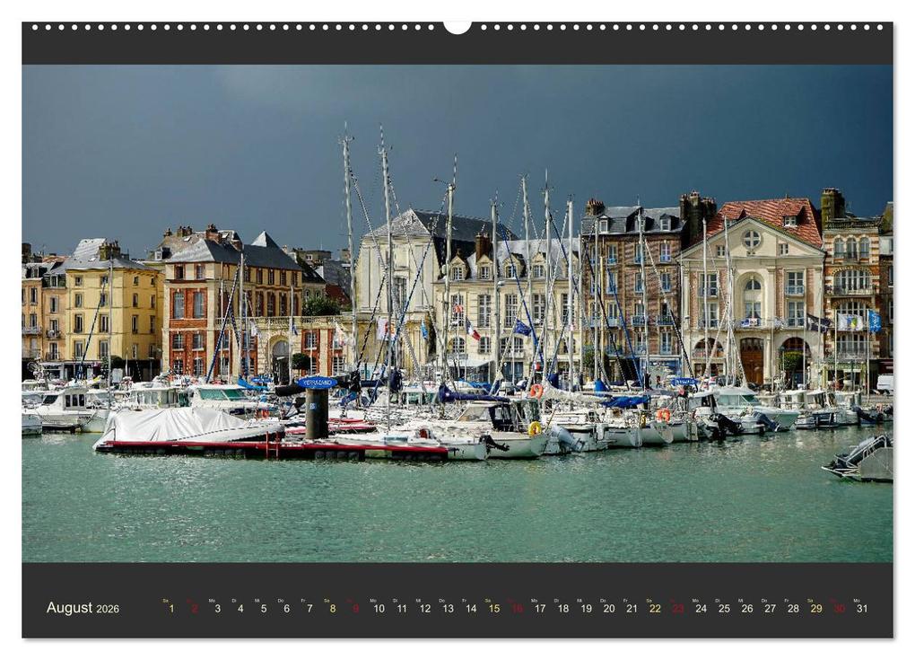Choose date 20 in the date strip
This screenshot has height=660, width=915.
pyautogui.click(x=609, y=609)
